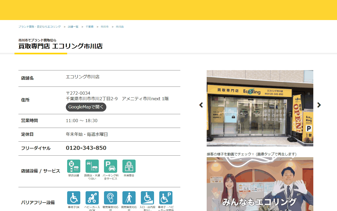Image resolution: width=337 pixels, height=211 pixels.
Task: Click the 車椅子OK wheelchair icon
Action: click(74, 198)
